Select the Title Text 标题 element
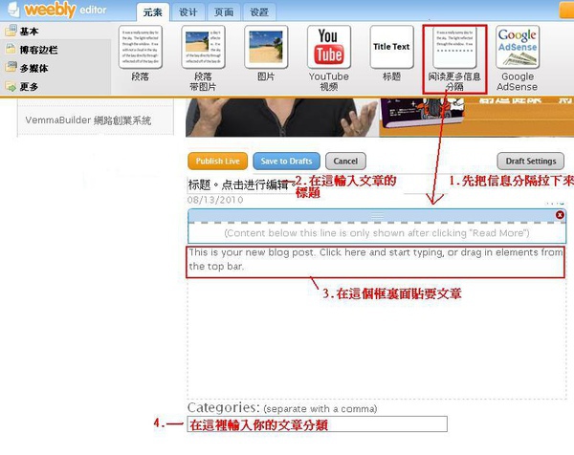 (391, 47)
